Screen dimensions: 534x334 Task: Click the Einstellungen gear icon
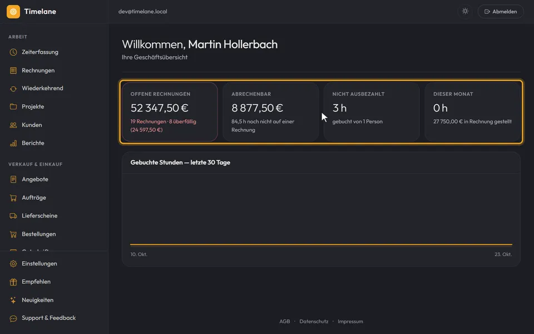(13, 264)
